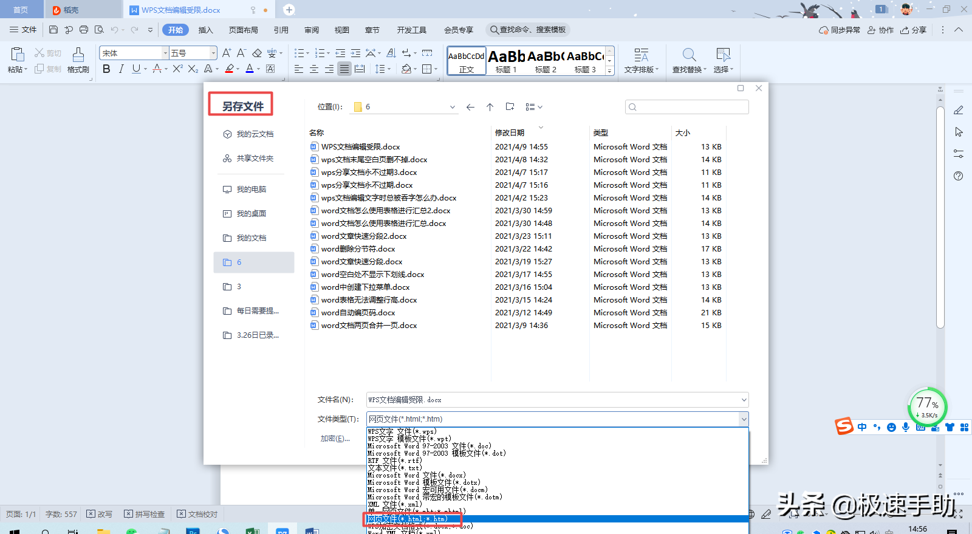Click the Print icon in quick toolbar
972x534 pixels.
click(84, 30)
